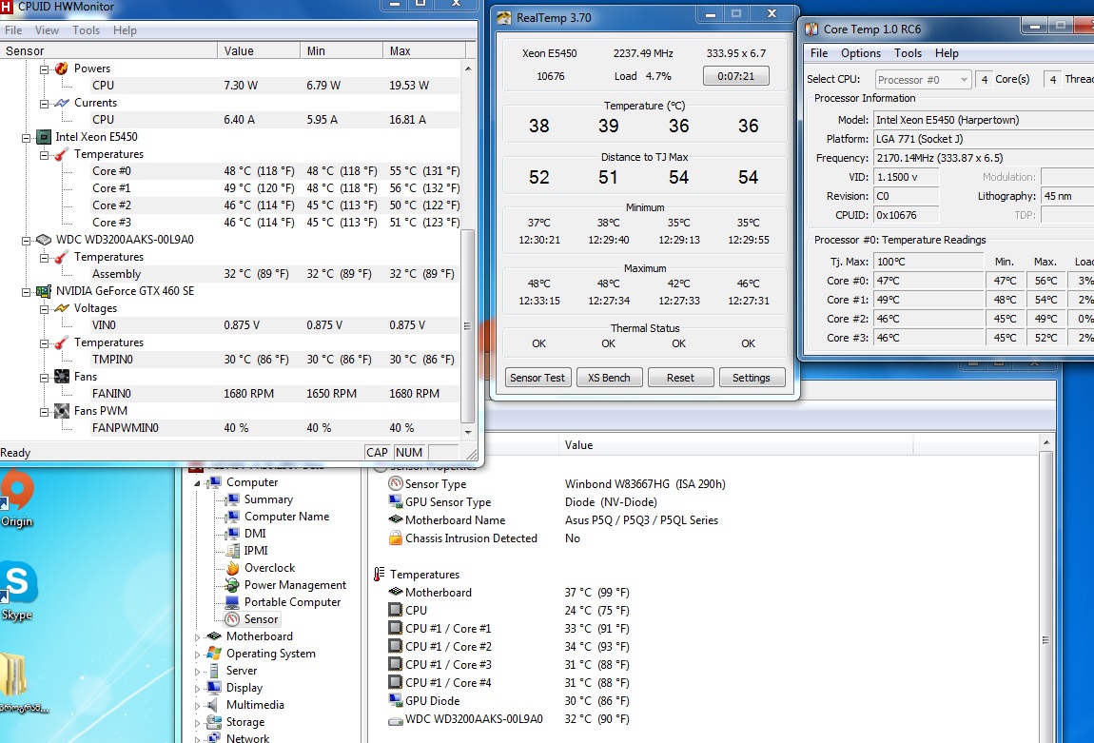
Task: Open the Select CPU Processor #0 dropdown
Action: click(x=923, y=80)
